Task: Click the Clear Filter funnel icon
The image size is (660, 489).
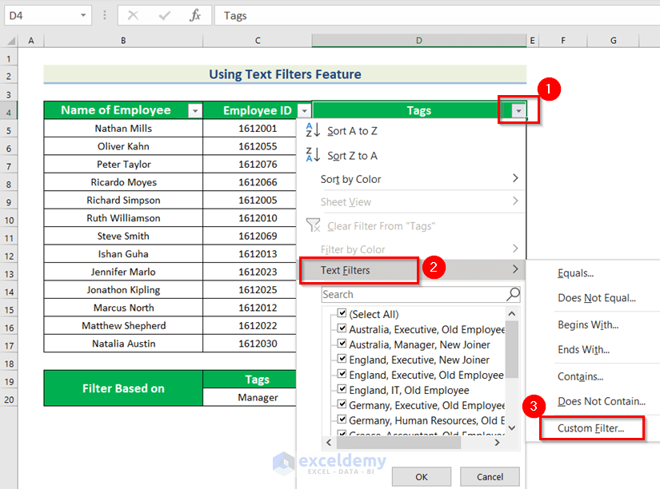Action: (x=312, y=225)
